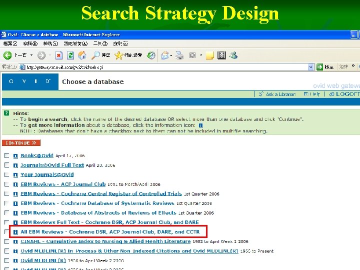This screenshot has height=270, width=360.
Task: Open the Back button history dropdown arrow
Action: pos(31,55)
